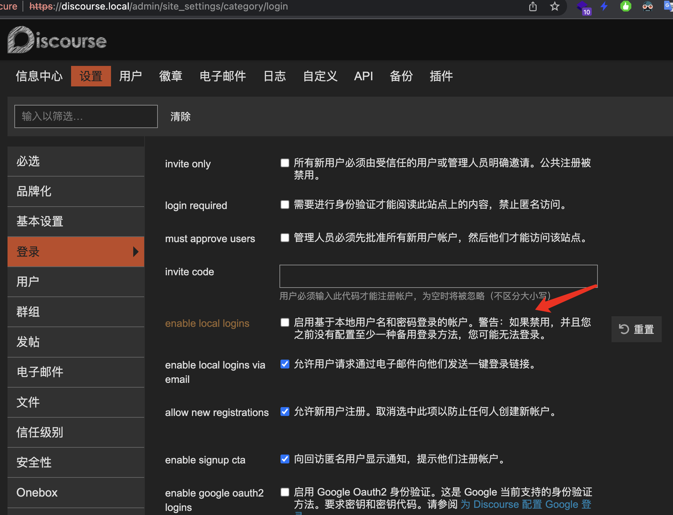Image resolution: width=673 pixels, height=515 pixels.
Task: Open the 用户 tab in the top navigation
Action: tap(130, 76)
